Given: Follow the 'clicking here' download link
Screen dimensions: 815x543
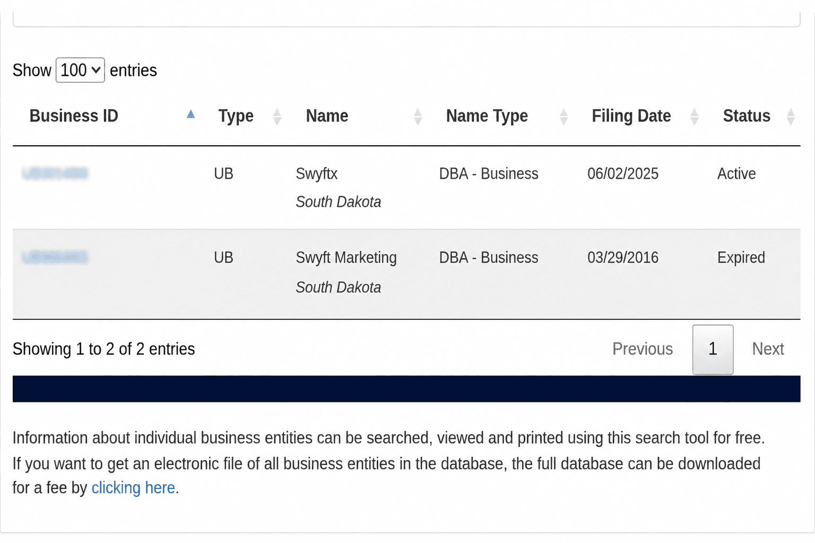Looking at the screenshot, I should click(133, 488).
